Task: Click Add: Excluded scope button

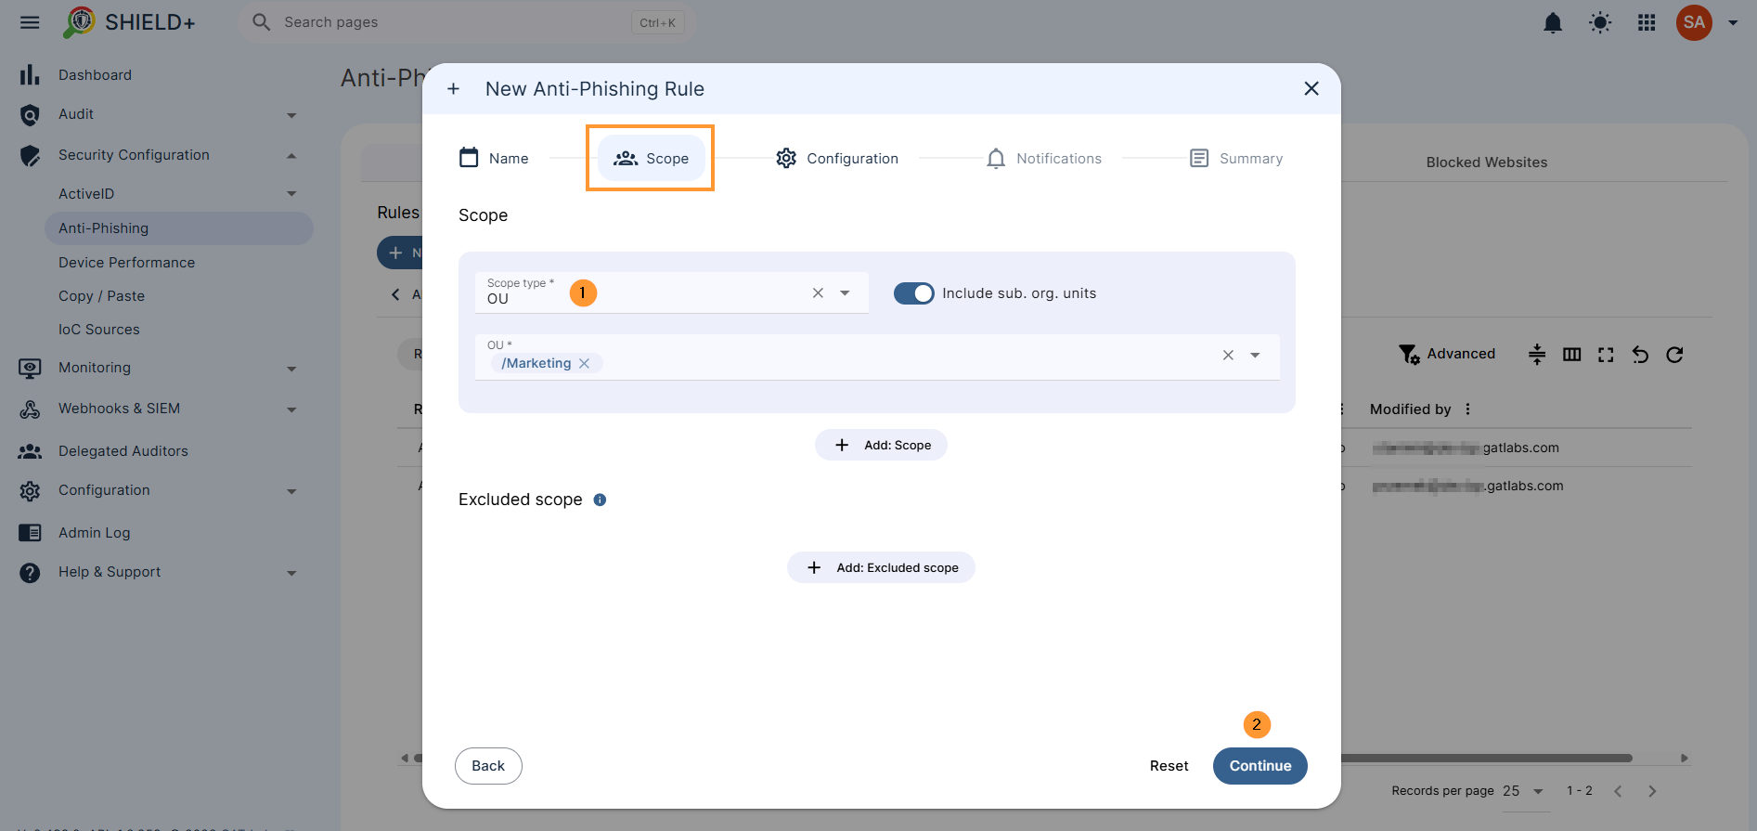Action: pyautogui.click(x=881, y=567)
